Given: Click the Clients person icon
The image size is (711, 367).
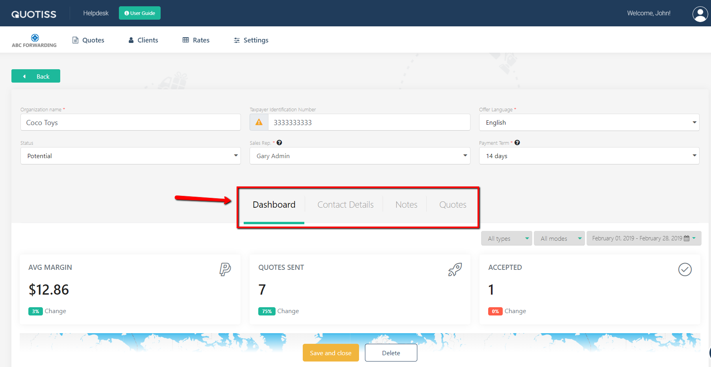Looking at the screenshot, I should point(131,40).
